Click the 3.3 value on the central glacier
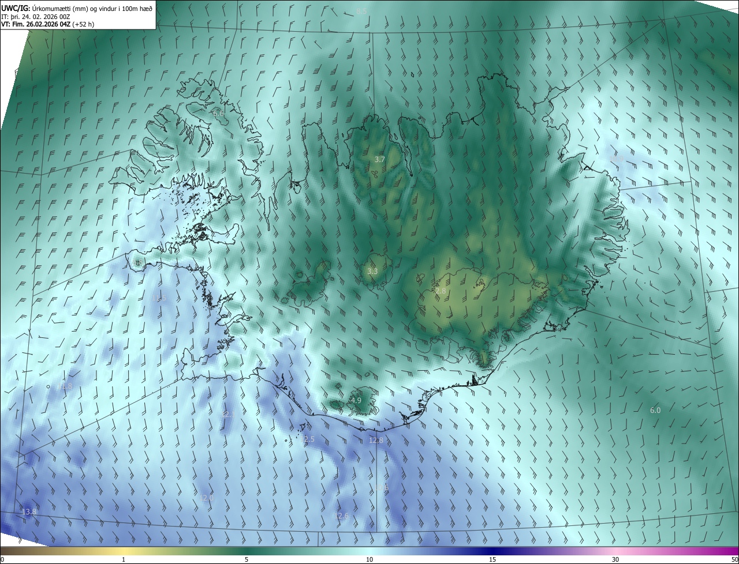 point(372,271)
